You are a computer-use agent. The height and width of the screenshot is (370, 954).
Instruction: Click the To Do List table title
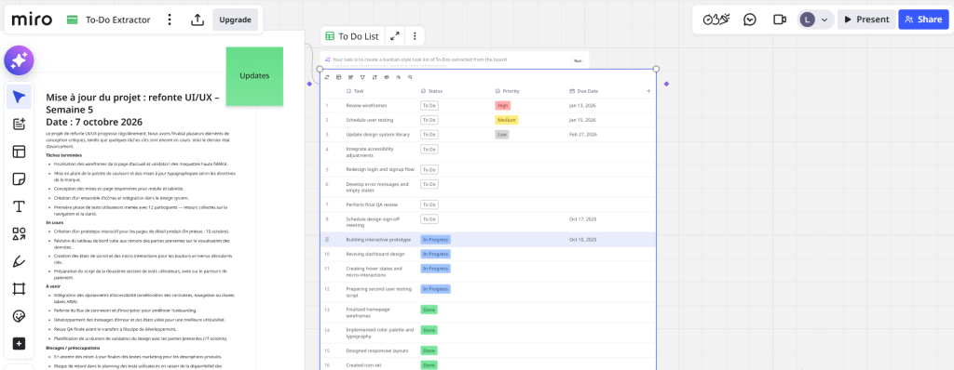(x=359, y=36)
